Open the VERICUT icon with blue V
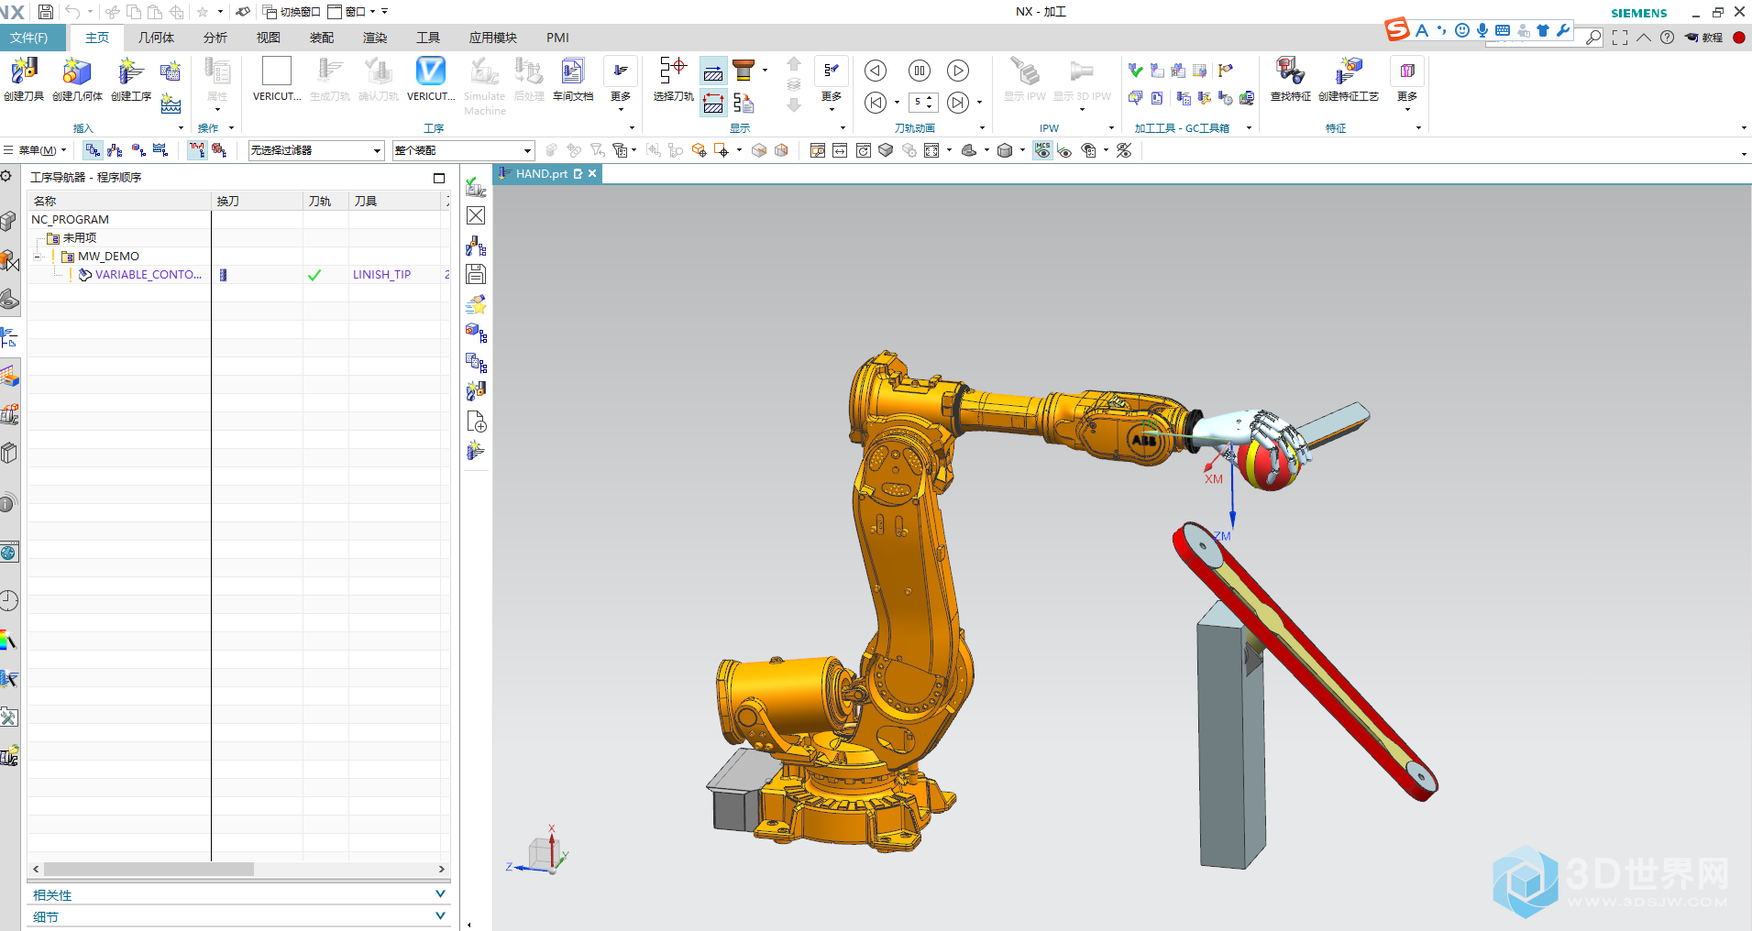Image resolution: width=1752 pixels, height=931 pixels. pos(431,79)
